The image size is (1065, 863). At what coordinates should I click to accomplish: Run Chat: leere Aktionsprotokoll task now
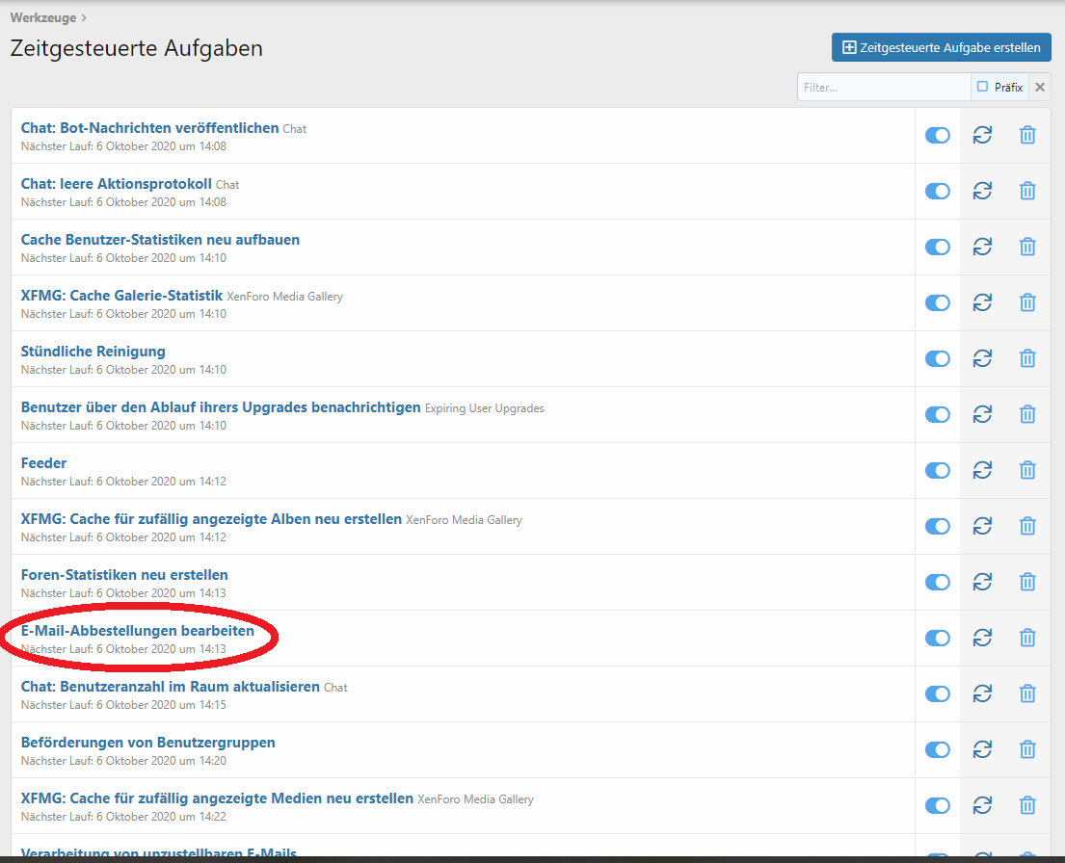(x=982, y=191)
